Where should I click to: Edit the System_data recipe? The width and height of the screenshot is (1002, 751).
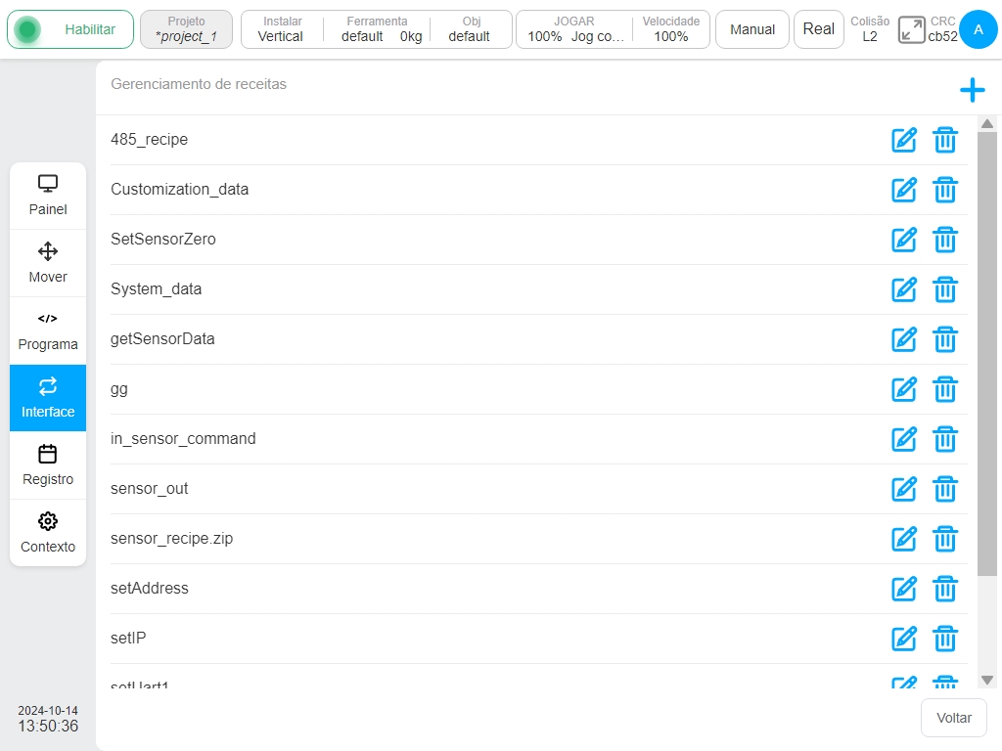[903, 289]
